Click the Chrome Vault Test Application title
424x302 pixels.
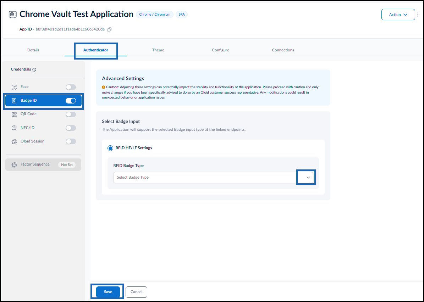point(76,14)
